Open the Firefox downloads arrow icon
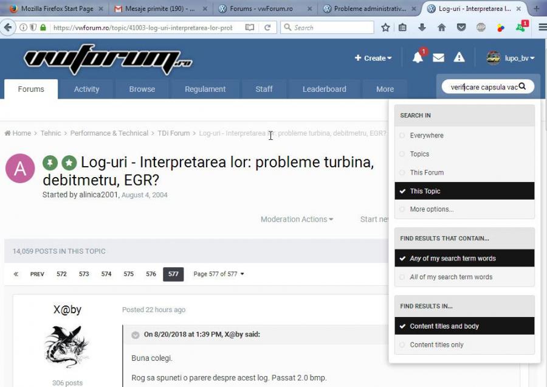Image resolution: width=547 pixels, height=387 pixels. [x=422, y=27]
